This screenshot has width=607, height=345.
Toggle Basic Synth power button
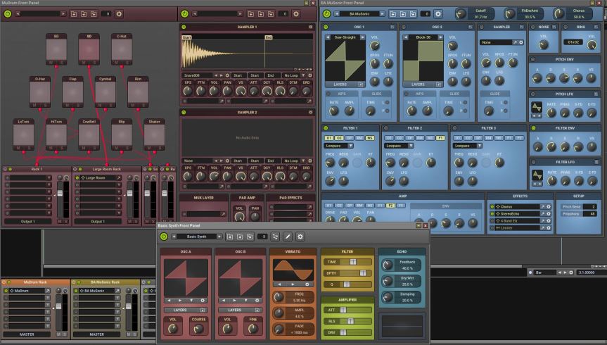click(164, 237)
